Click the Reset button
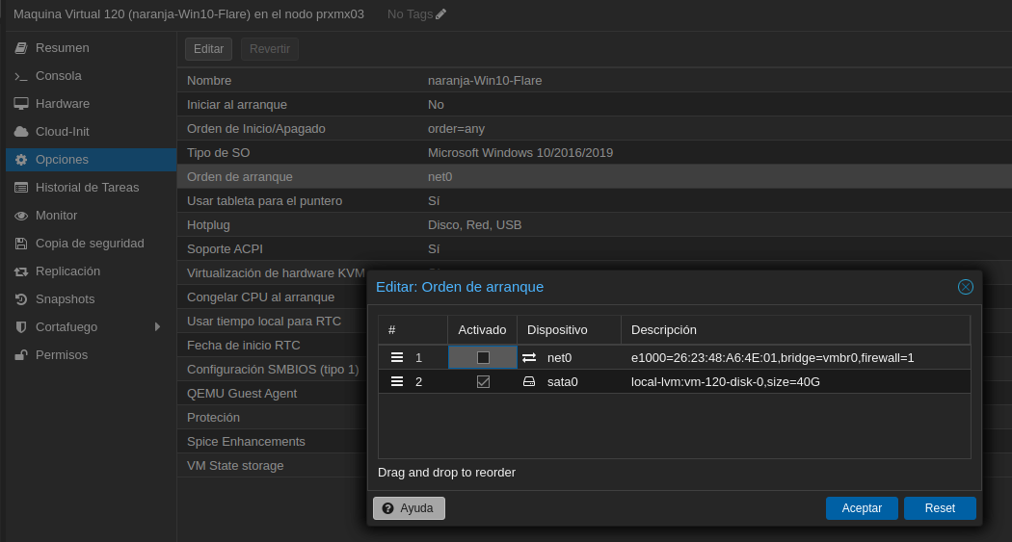This screenshot has width=1012, height=542. 940,508
